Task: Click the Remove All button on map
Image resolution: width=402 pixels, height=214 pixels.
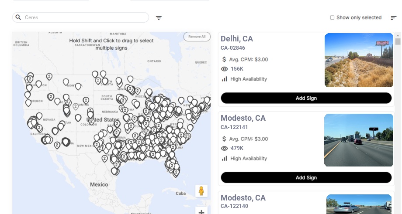Action: click(x=197, y=37)
